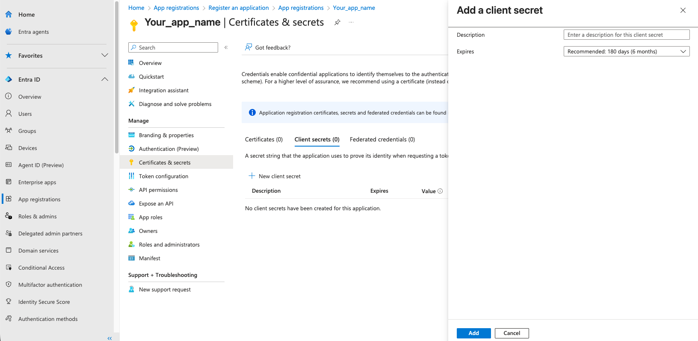Open the Integration assistant rocket icon
The image size is (698, 341).
132,90
